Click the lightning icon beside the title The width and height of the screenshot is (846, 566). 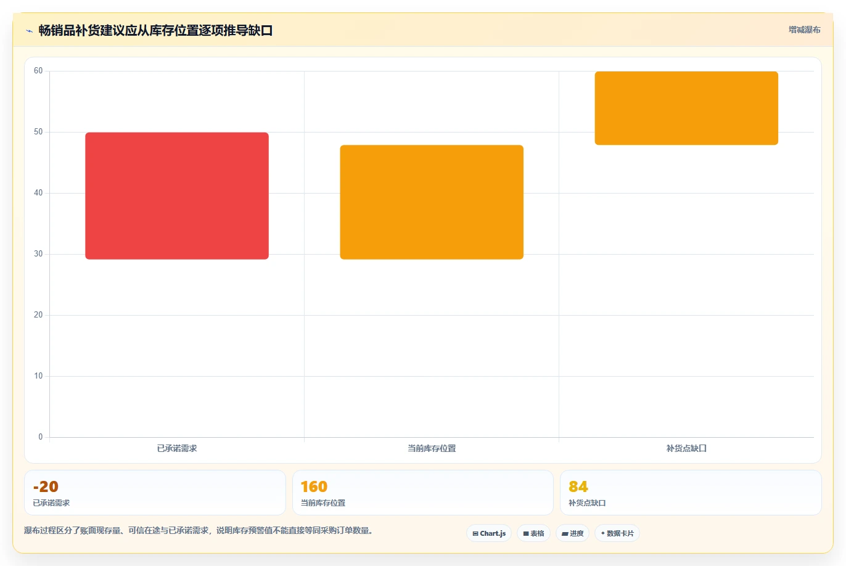29,31
